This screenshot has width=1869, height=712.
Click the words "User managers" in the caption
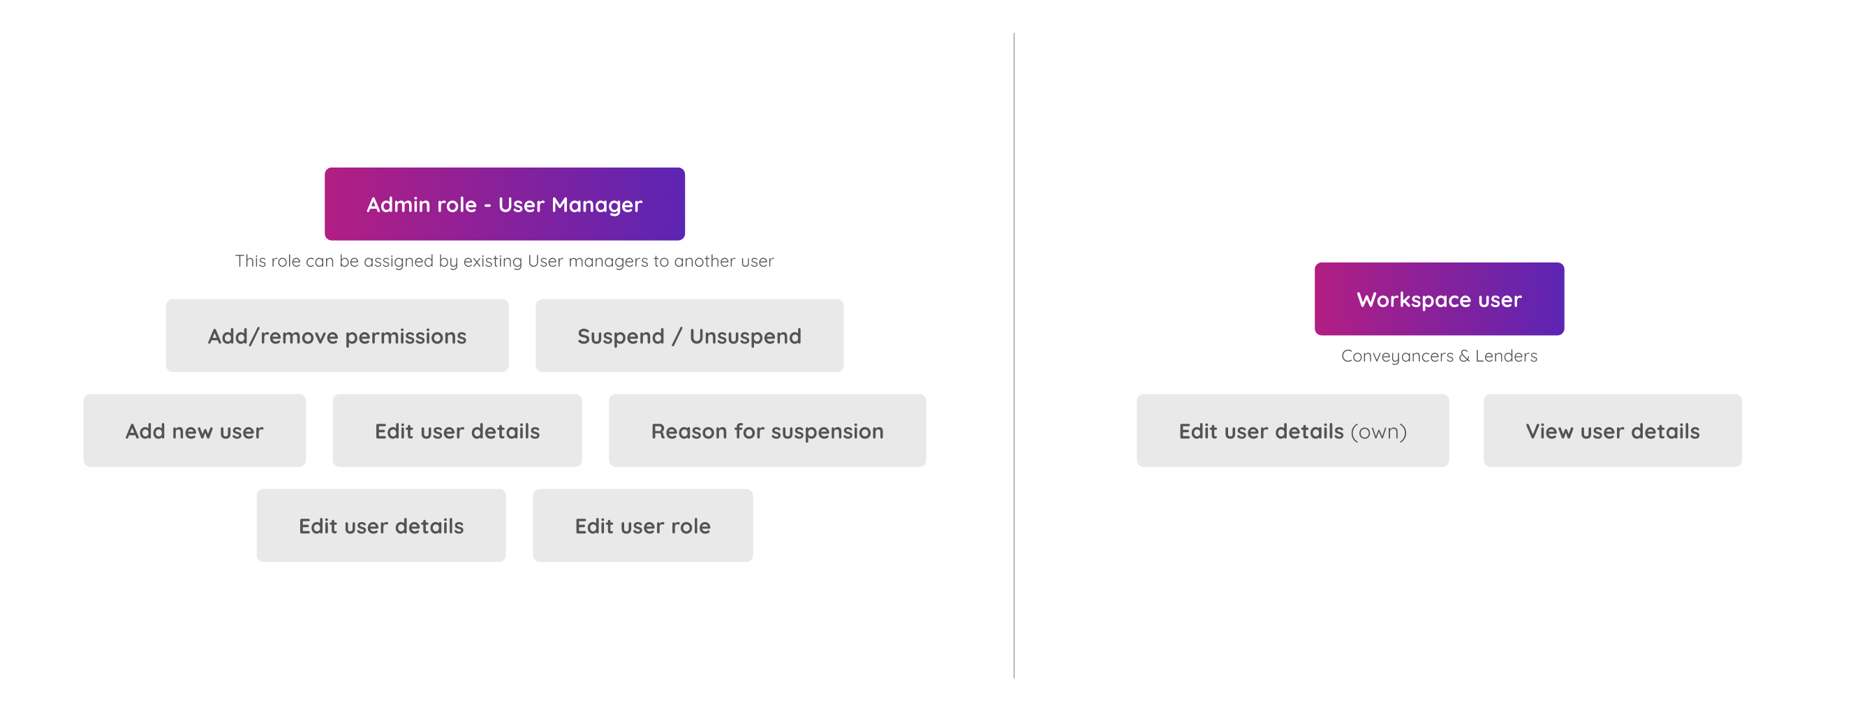588,261
